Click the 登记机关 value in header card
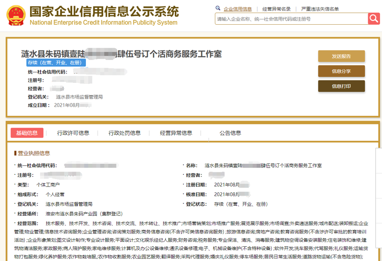The image size is (382, 261). click(x=79, y=97)
